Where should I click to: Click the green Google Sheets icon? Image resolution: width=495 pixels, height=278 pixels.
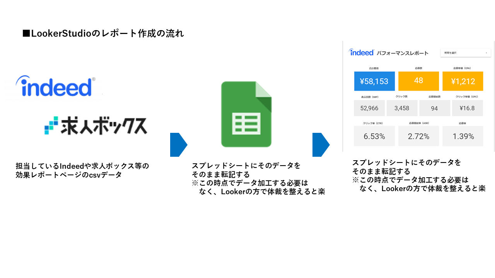pos(246,114)
